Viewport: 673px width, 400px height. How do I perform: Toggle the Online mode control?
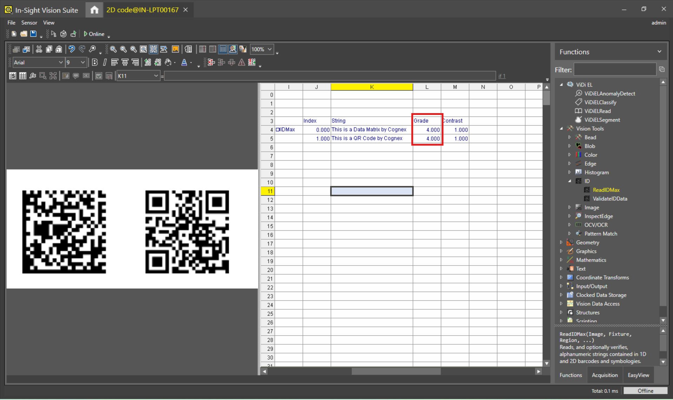click(94, 34)
